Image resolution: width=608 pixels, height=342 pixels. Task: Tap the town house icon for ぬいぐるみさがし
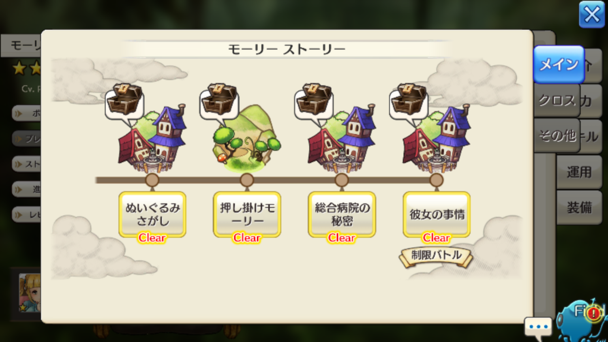click(152, 140)
